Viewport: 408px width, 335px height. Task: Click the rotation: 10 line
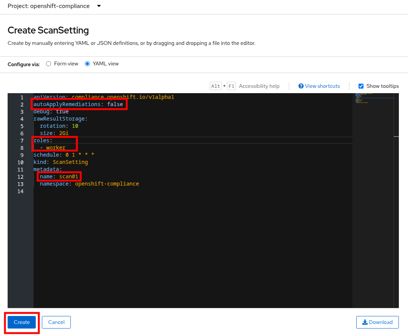coord(59,126)
